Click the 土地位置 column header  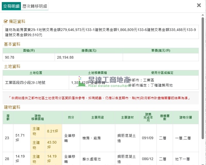coord(36,73)
